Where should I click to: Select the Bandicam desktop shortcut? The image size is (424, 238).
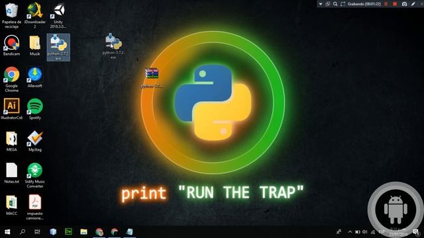[11, 46]
